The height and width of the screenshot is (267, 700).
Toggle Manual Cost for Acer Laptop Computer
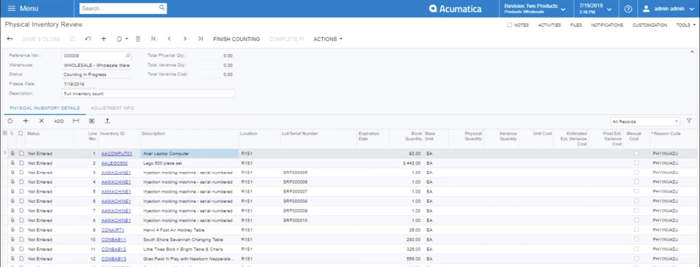point(636,154)
